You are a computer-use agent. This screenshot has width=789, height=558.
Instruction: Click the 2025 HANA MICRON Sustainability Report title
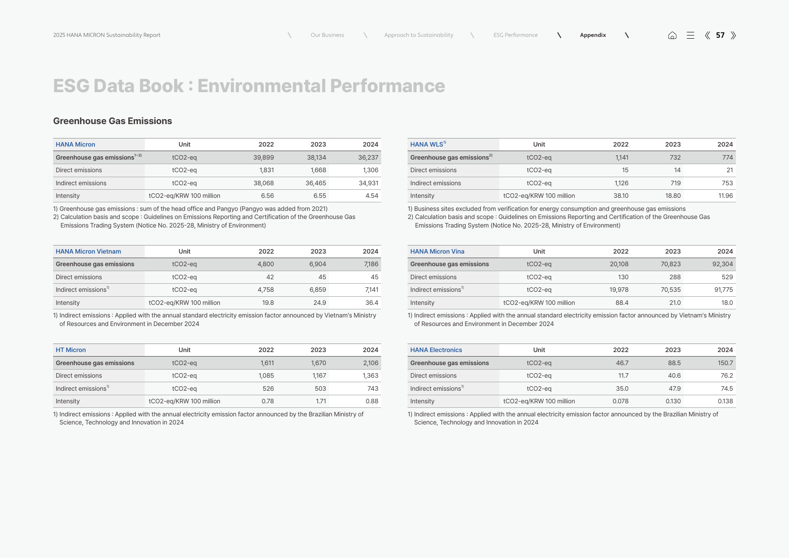coord(107,35)
